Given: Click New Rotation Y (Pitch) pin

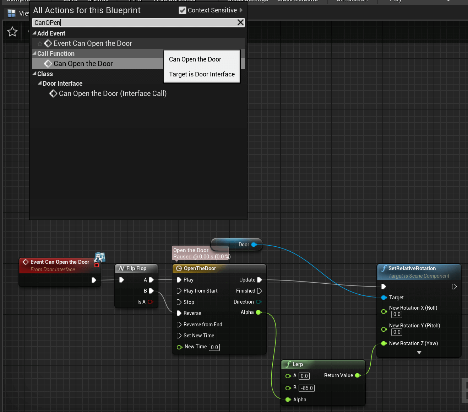Looking at the screenshot, I should [x=384, y=329].
